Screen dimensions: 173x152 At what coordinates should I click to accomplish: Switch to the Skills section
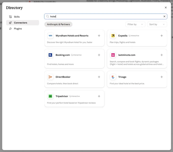click(22, 17)
